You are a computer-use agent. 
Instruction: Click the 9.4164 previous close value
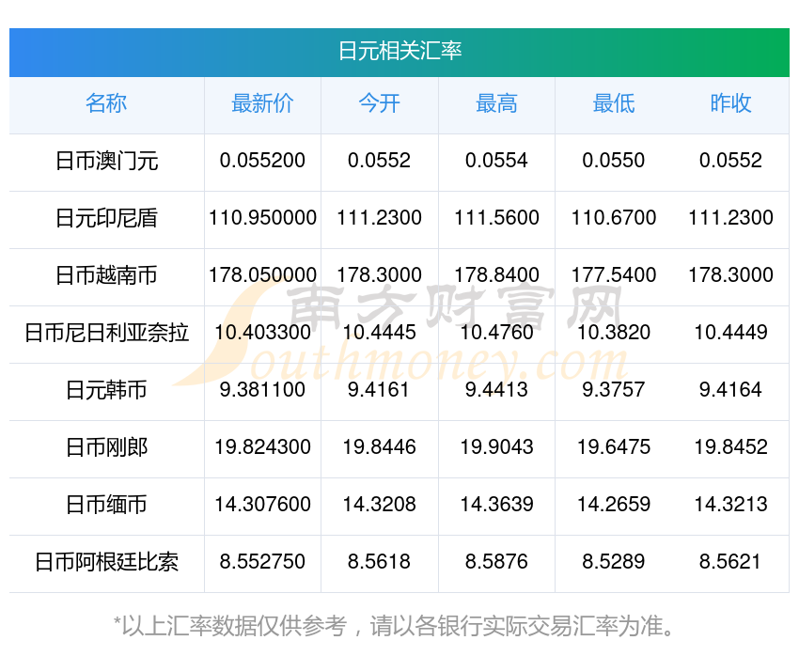point(730,390)
